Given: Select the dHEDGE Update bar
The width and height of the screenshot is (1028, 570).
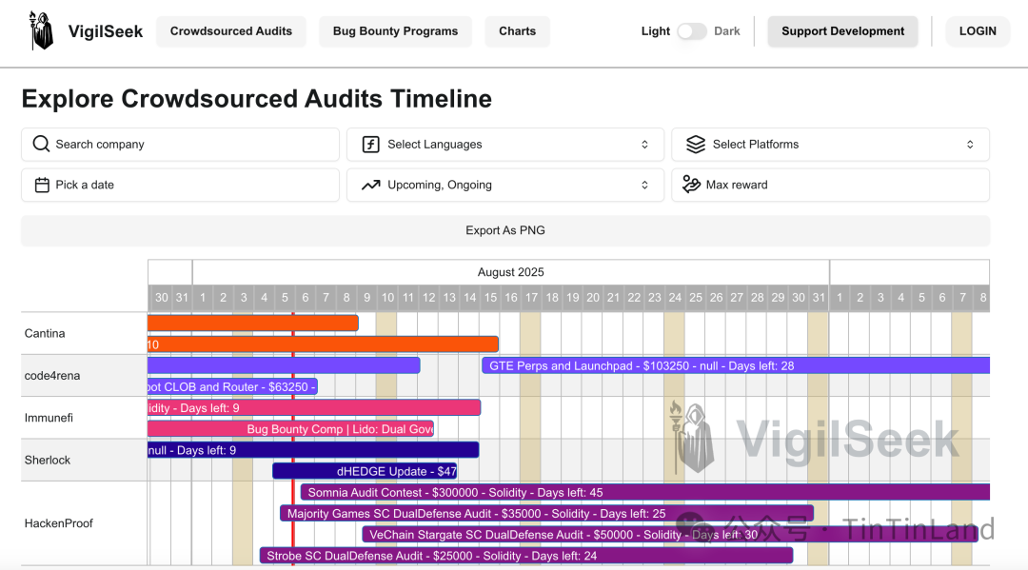Looking at the screenshot, I should (x=365, y=471).
